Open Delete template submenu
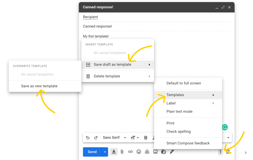The image size is (253, 160). pyautogui.click(x=118, y=76)
